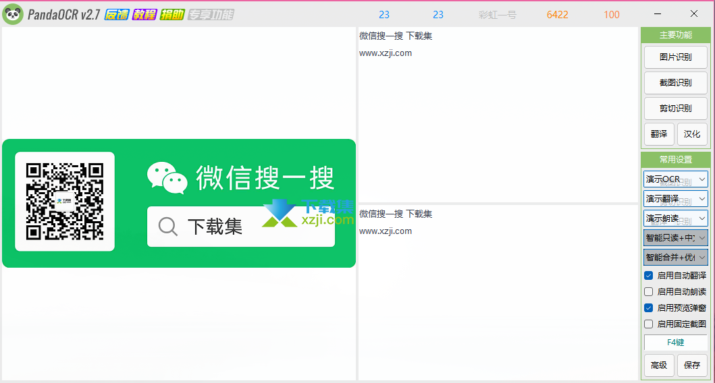Close the PandaOCR window
Viewport: 715px width, 383px height.
[694, 14]
